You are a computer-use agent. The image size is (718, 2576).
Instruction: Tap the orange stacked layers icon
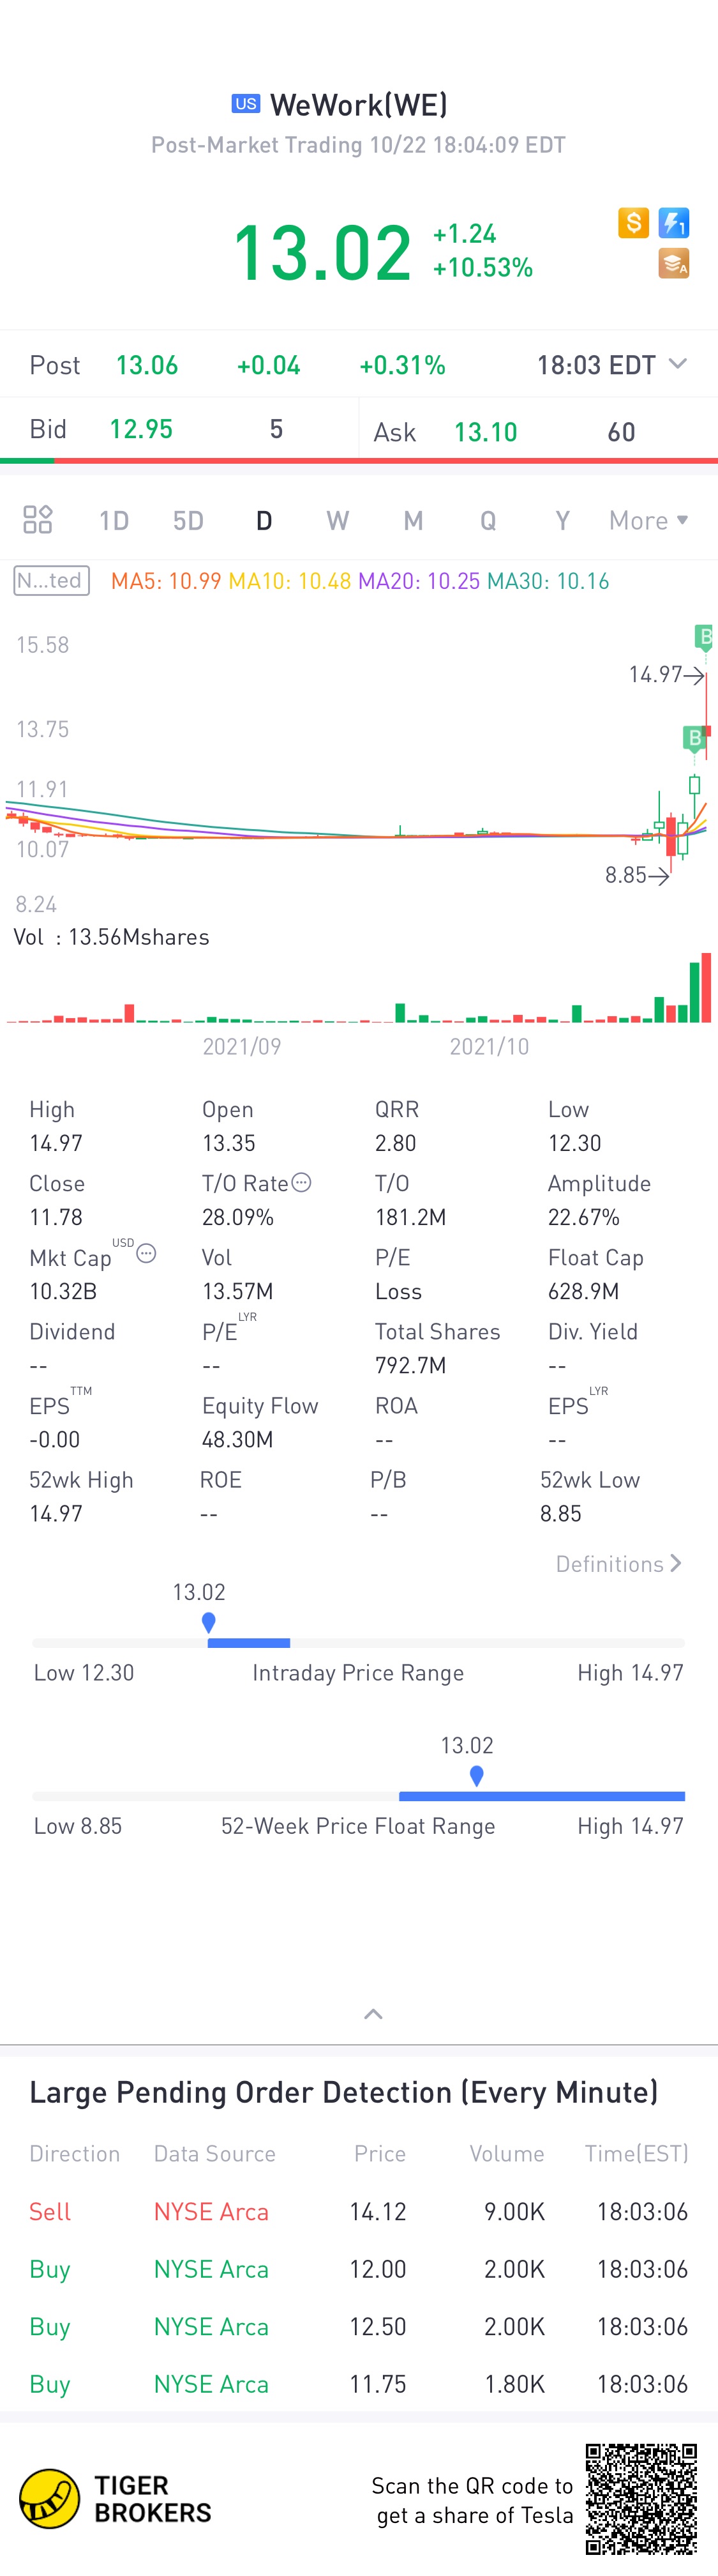674,264
